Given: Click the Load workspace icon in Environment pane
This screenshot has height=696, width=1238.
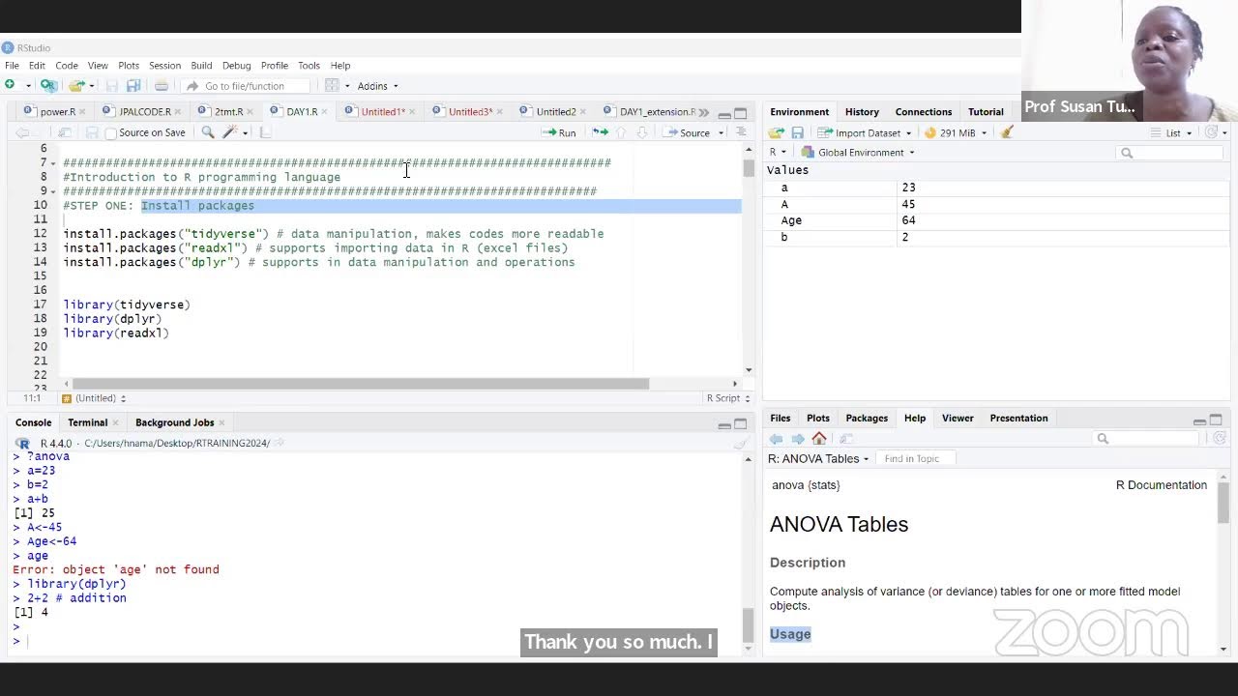Looking at the screenshot, I should point(777,132).
